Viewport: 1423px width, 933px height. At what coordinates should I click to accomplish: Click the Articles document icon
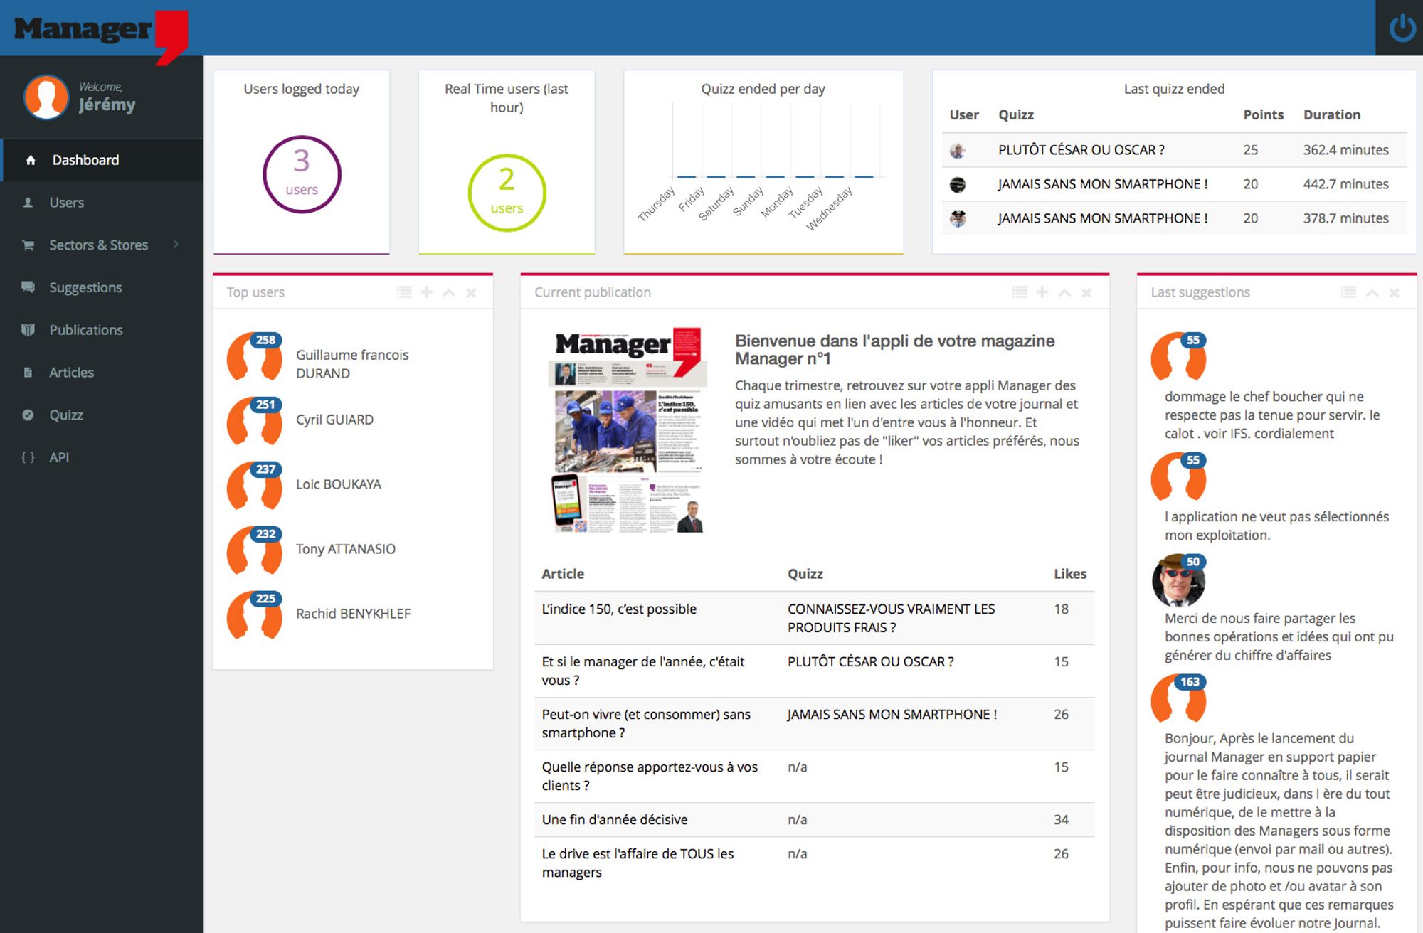click(28, 373)
